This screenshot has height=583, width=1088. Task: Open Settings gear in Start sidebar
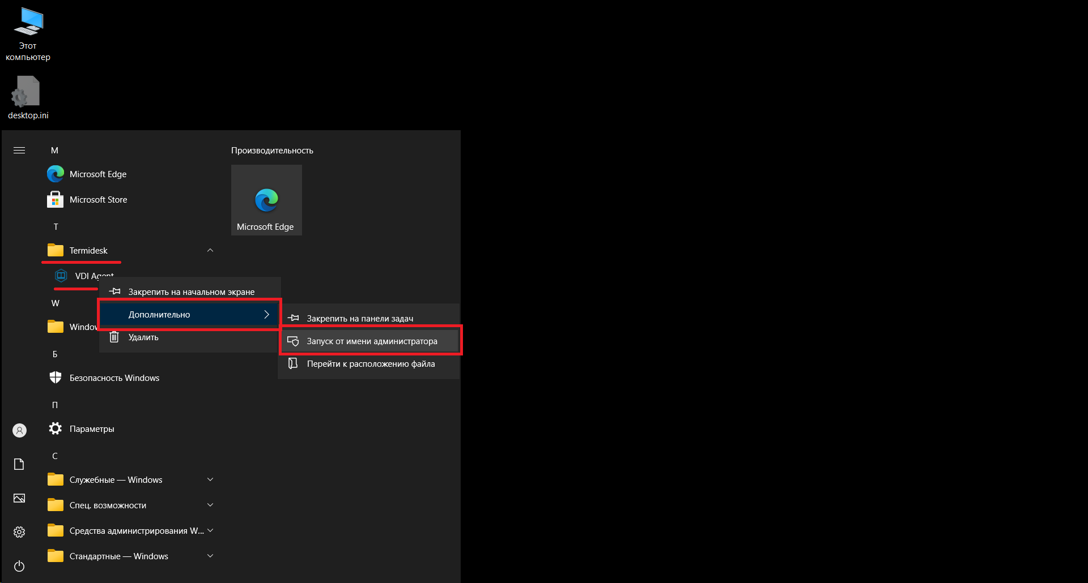pos(19,532)
